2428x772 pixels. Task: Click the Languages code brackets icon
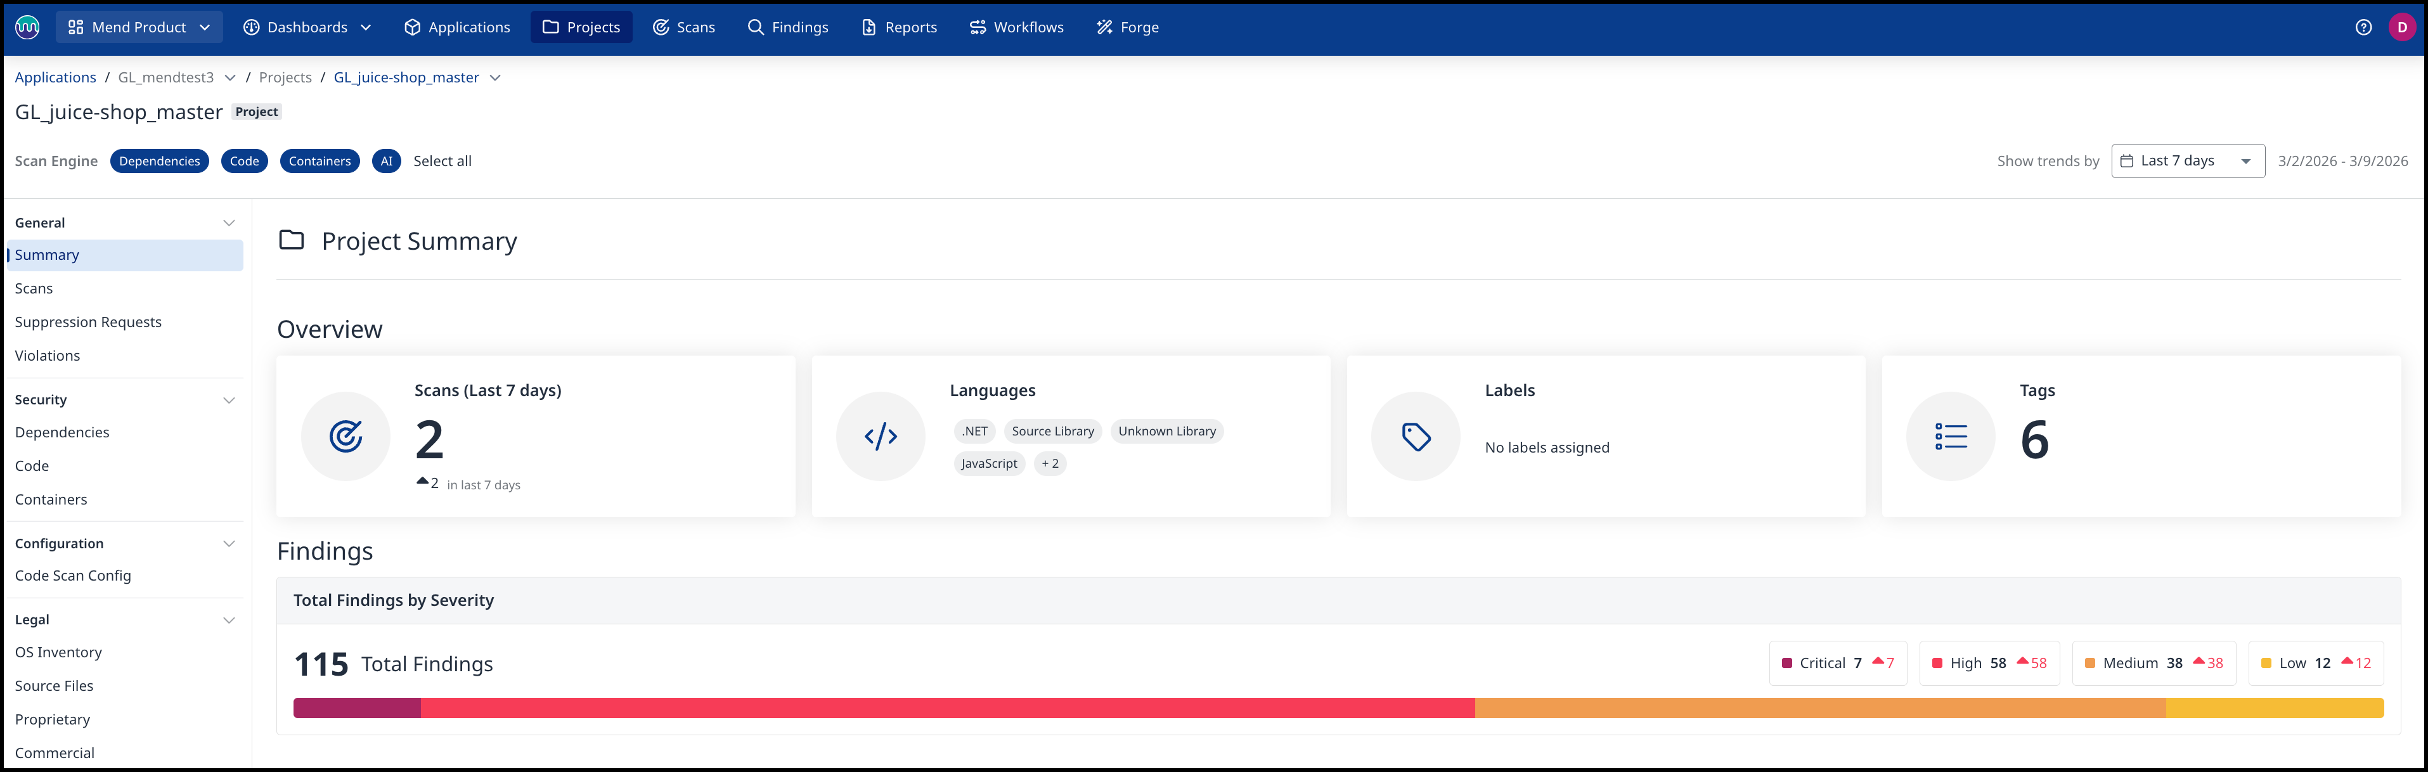coord(881,437)
